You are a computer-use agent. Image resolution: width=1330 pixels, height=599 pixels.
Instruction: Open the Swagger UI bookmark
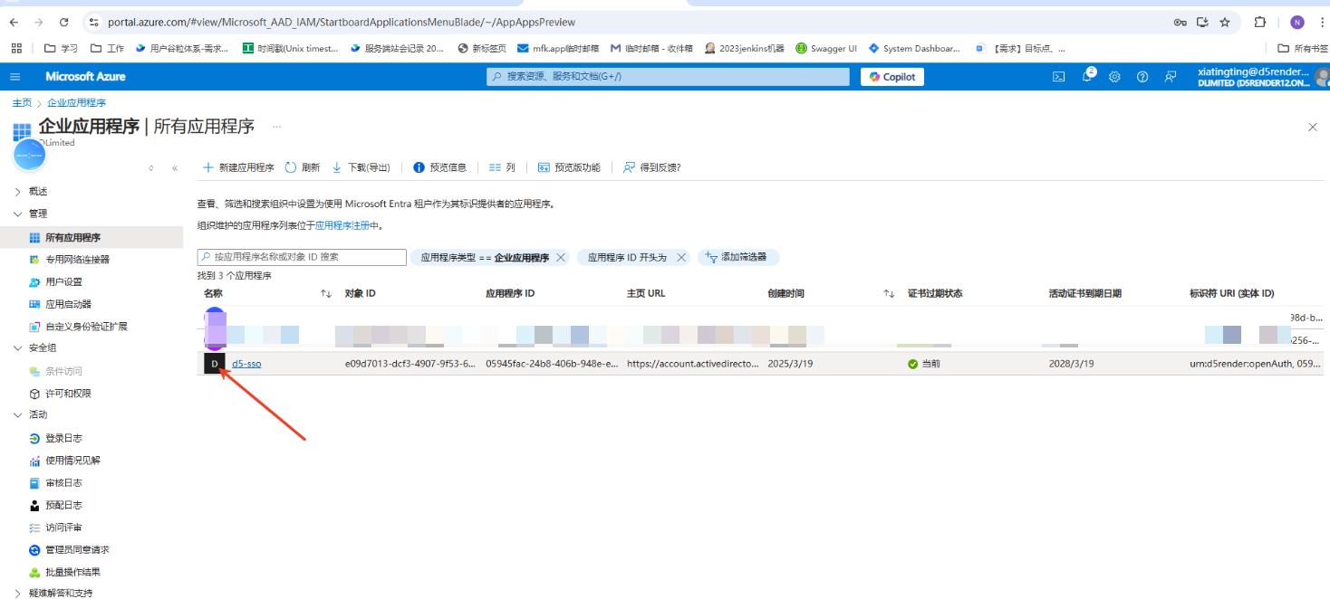click(826, 49)
